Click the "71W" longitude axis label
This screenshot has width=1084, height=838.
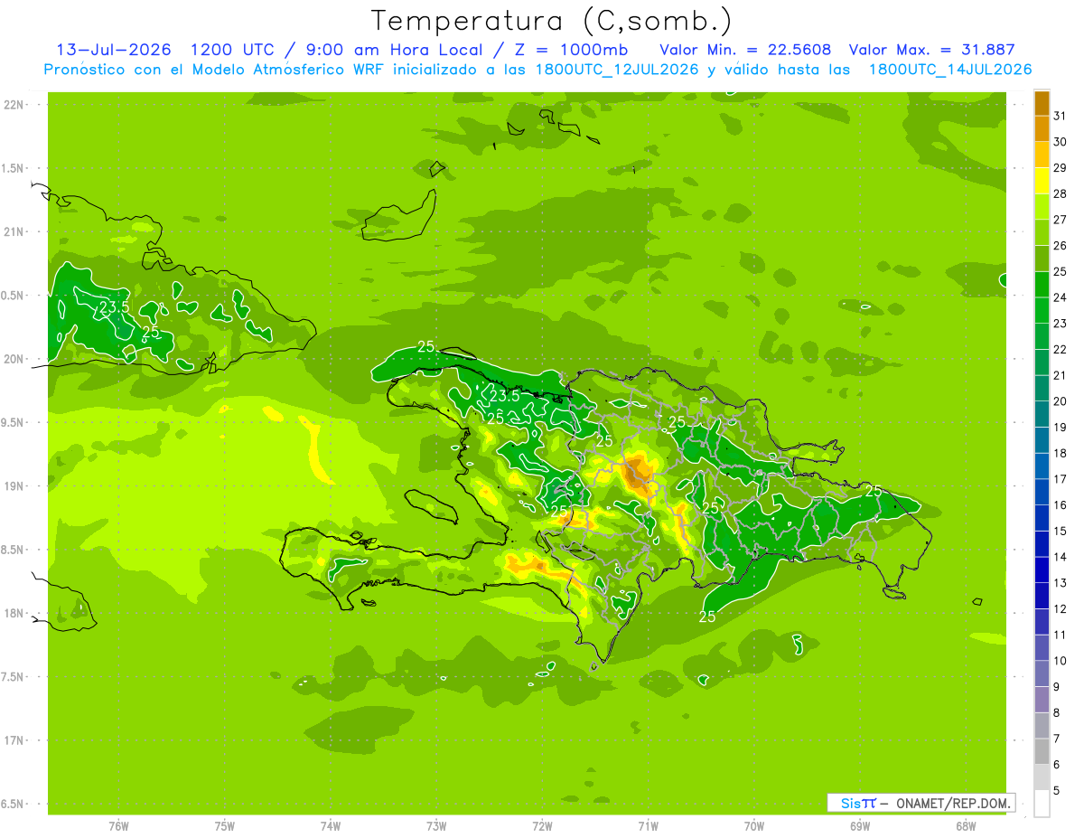648,826
